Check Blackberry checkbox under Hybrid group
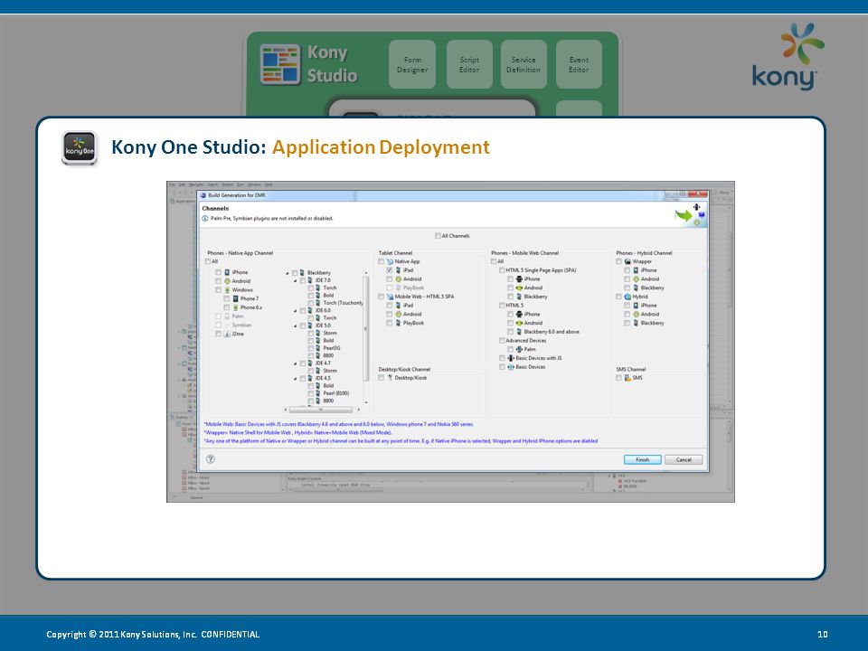Image resolution: width=868 pixels, height=651 pixels. tap(627, 323)
